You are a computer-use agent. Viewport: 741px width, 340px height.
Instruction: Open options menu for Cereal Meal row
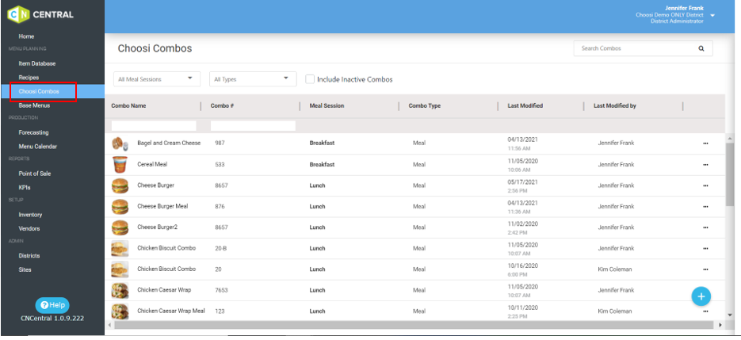click(x=705, y=165)
